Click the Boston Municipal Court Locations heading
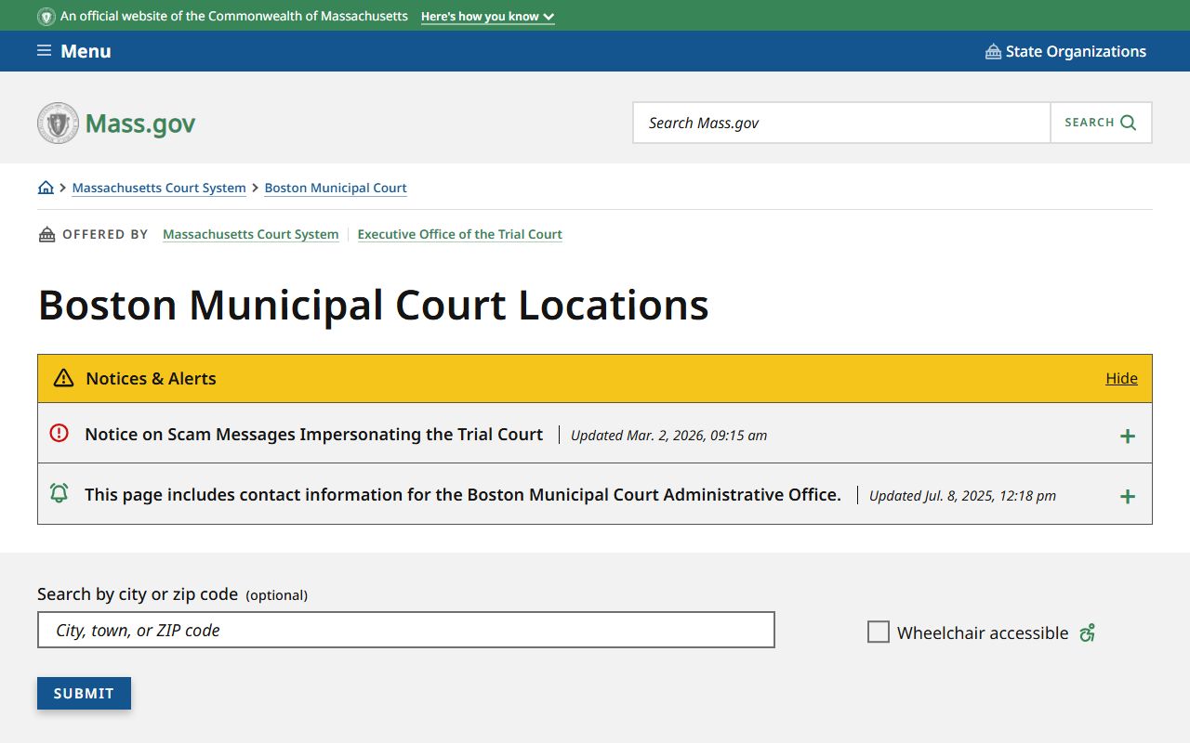This screenshot has width=1190, height=743. coord(373,305)
